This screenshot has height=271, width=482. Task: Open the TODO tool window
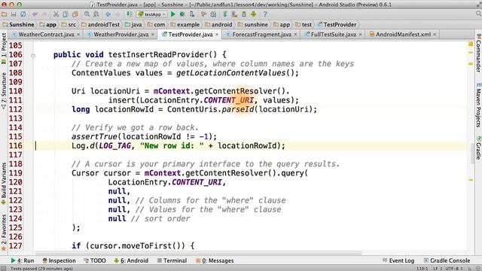click(x=95, y=260)
